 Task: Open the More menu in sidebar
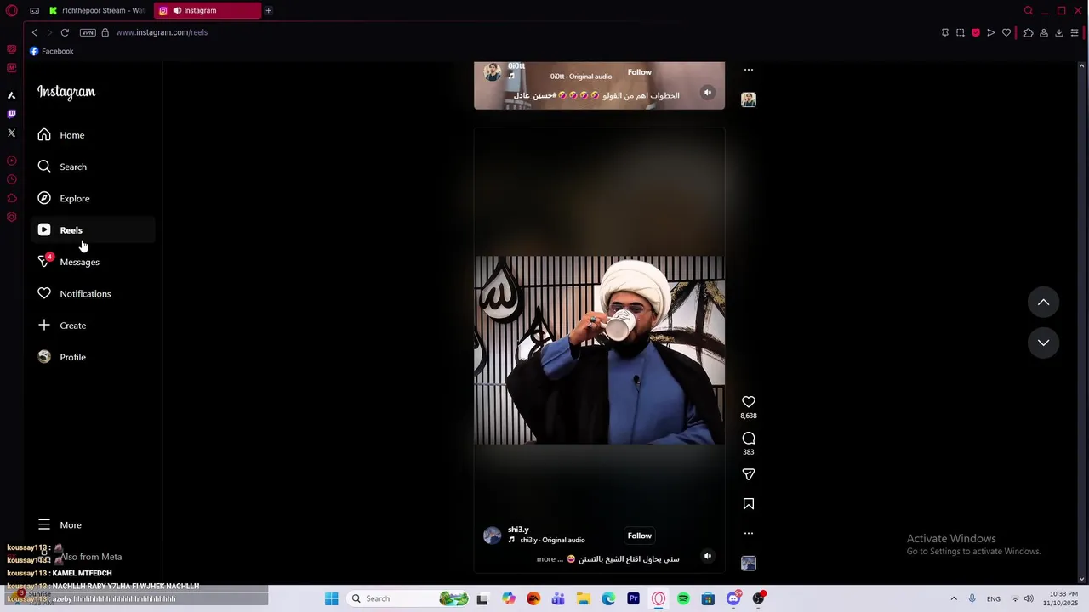pos(94,525)
